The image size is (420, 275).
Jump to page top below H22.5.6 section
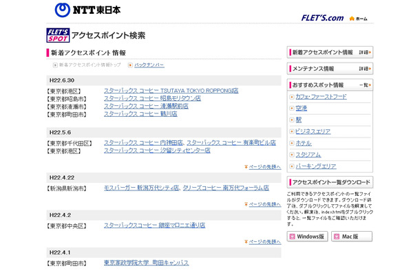pos(265,167)
